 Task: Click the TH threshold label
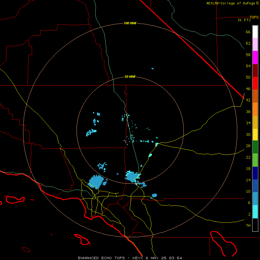coord(248,226)
